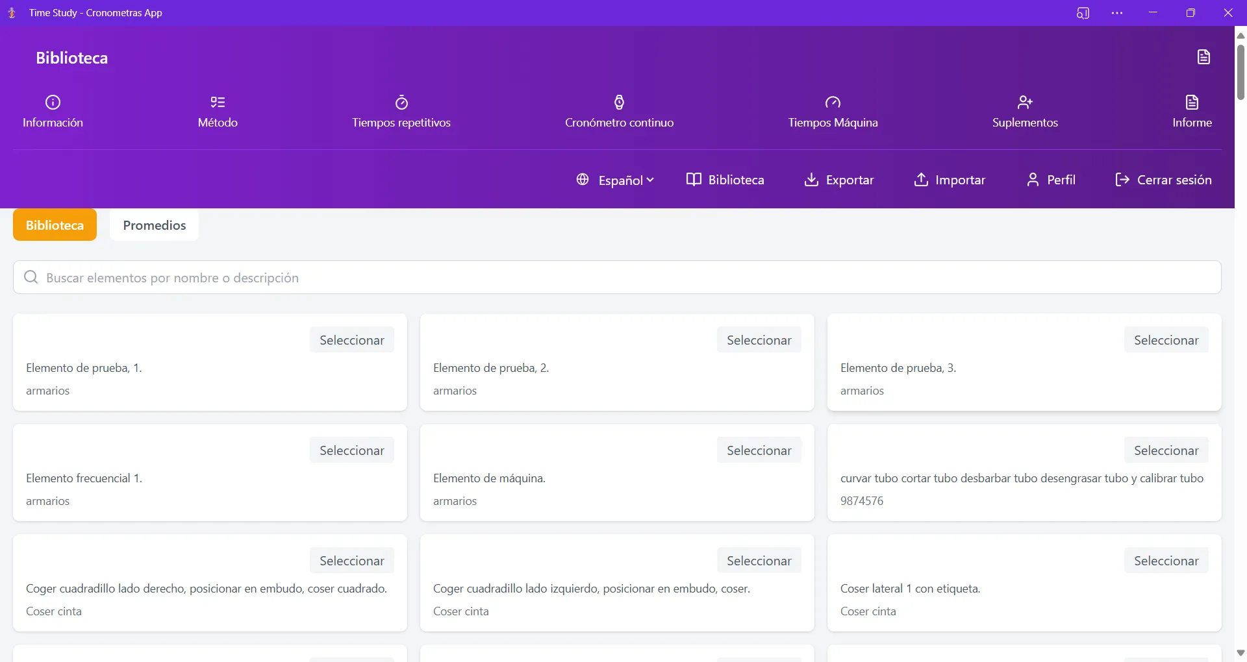Click the Importar upload icon
This screenshot has width=1247, height=662.
(x=921, y=179)
